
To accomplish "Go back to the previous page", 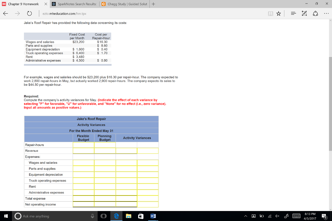I will 5,14.
